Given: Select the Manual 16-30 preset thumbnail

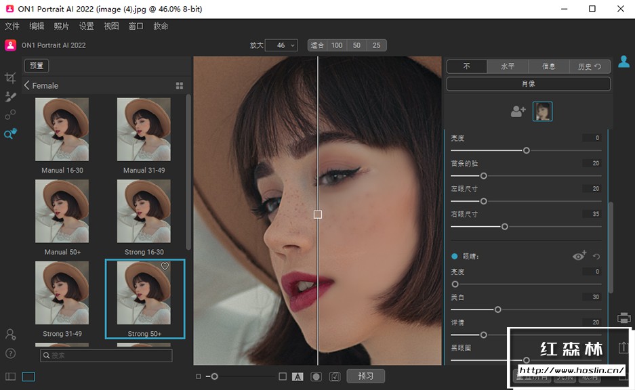Looking at the screenshot, I should 62,129.
